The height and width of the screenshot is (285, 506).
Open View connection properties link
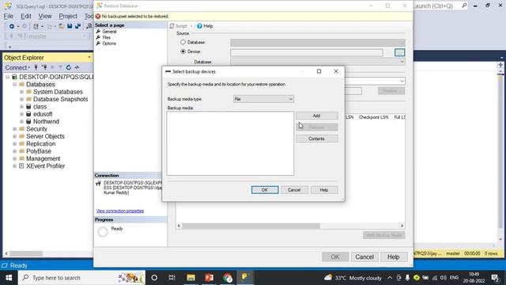(x=120, y=211)
